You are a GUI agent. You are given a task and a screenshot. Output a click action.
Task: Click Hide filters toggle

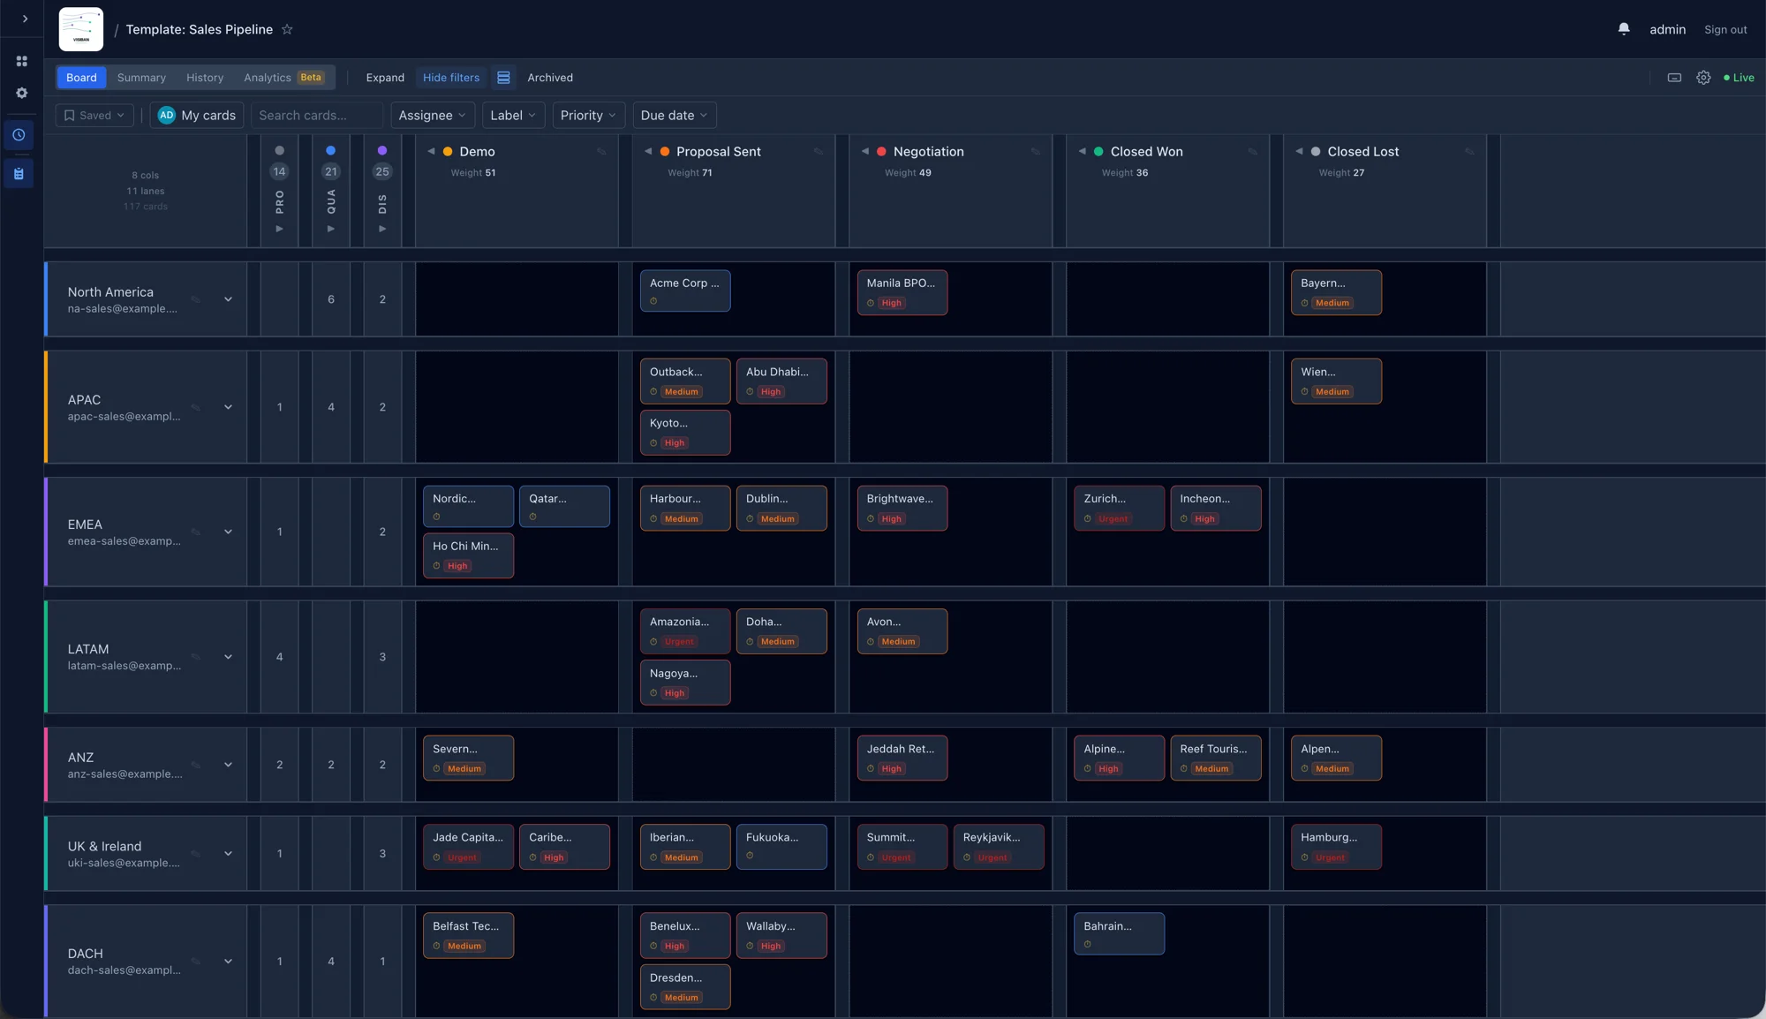[450, 78]
